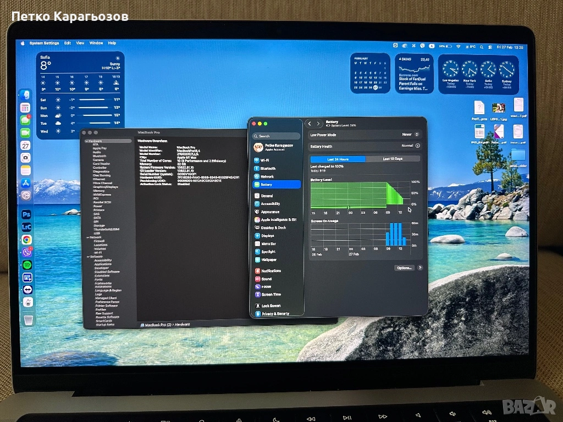The width and height of the screenshot is (563, 422).
Task: Click the Battery Health info icon
Action: (x=418, y=146)
